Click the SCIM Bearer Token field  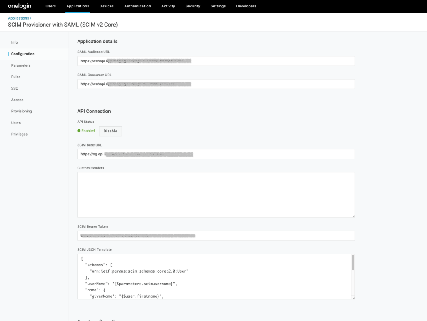[216, 236]
